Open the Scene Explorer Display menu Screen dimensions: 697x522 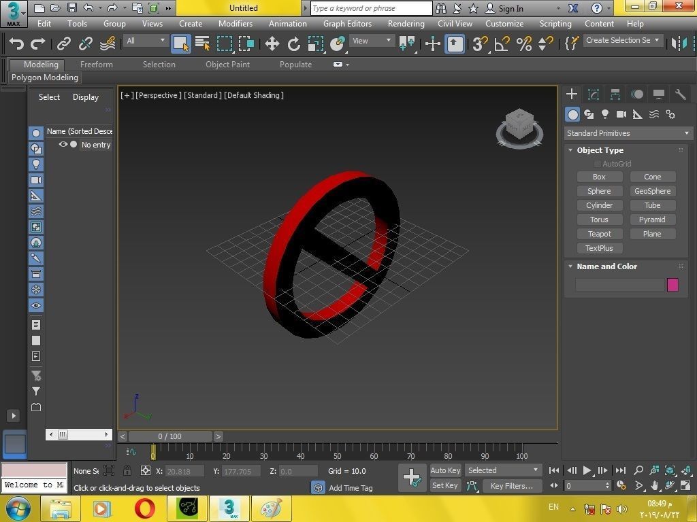pyautogui.click(x=86, y=97)
